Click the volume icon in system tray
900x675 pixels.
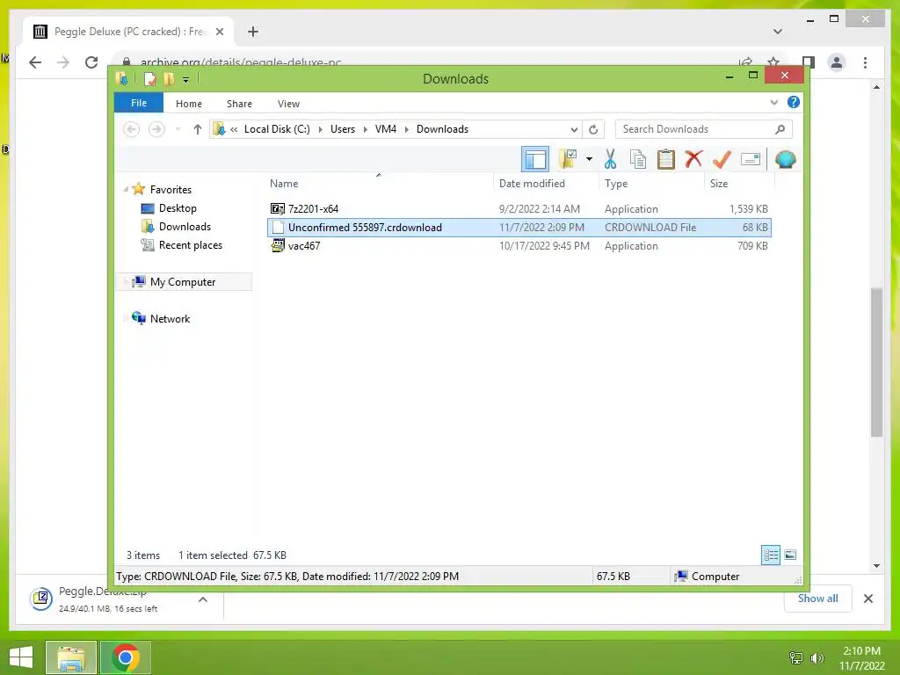(x=817, y=657)
